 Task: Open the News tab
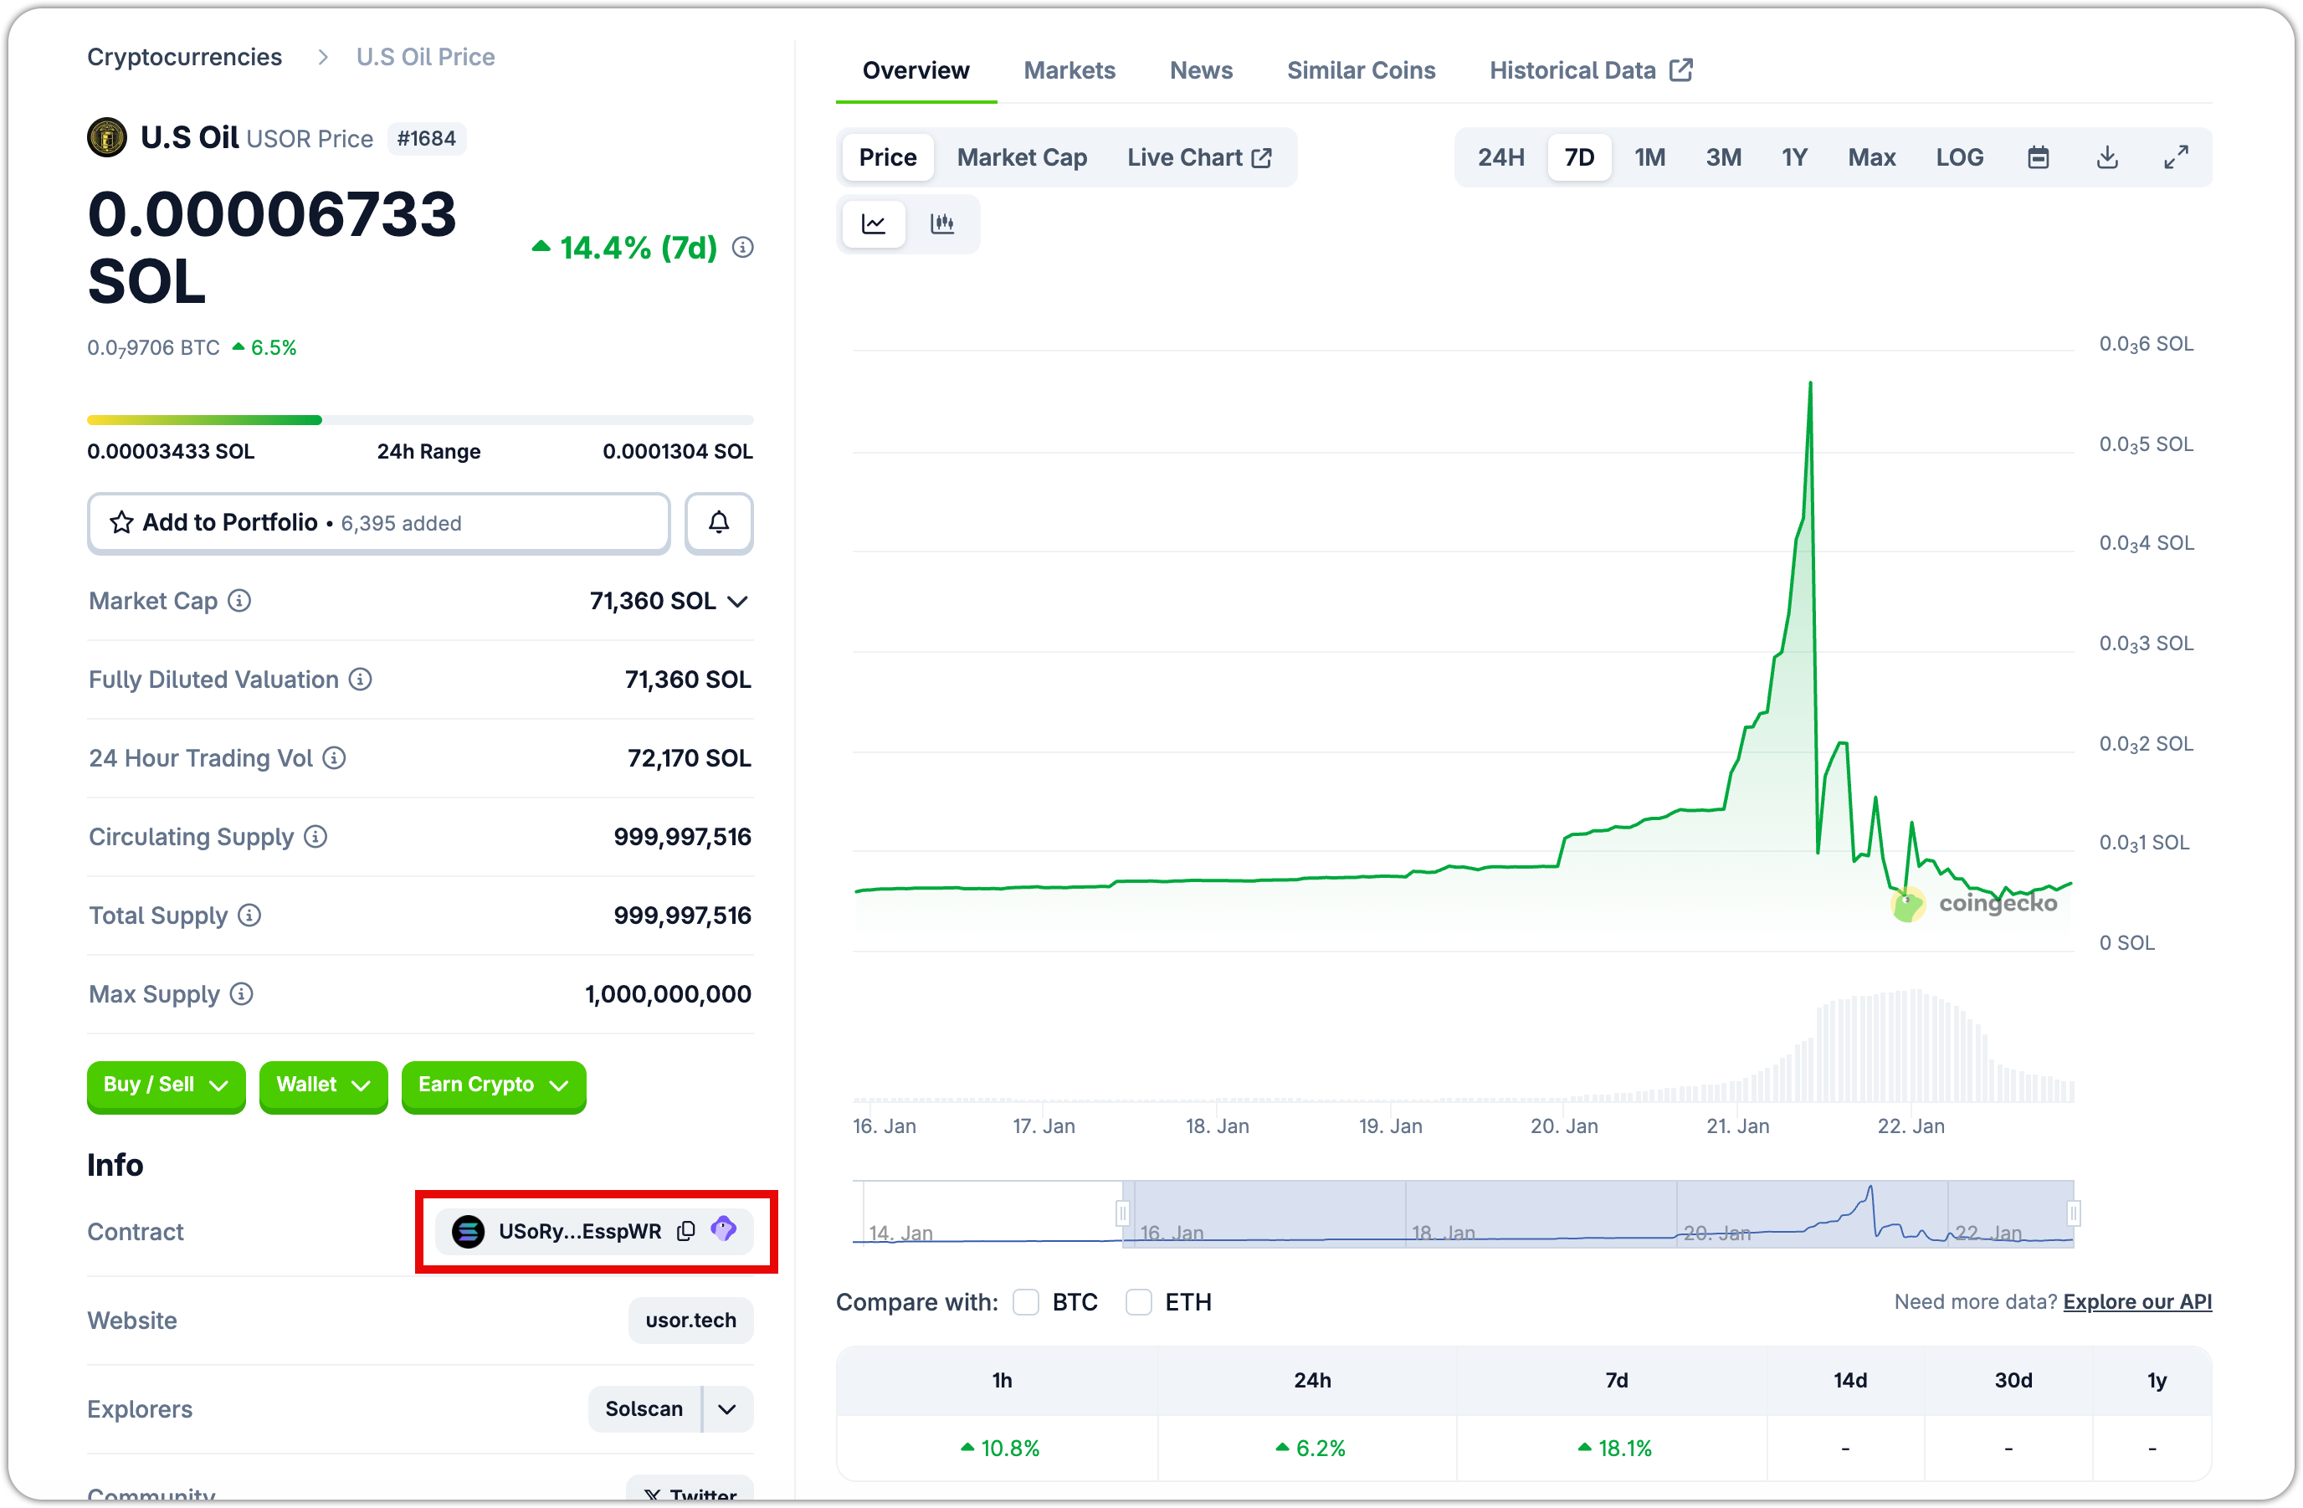[1201, 69]
